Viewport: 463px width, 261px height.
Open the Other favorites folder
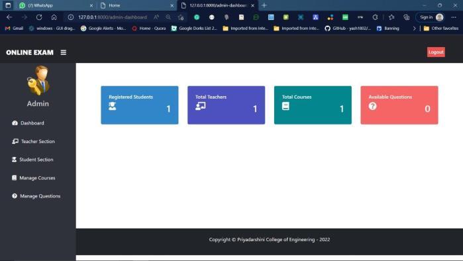(441, 28)
